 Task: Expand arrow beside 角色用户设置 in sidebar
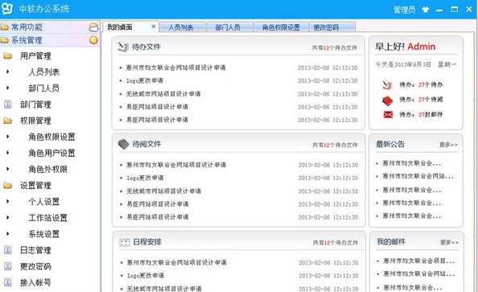pyautogui.click(x=8, y=153)
